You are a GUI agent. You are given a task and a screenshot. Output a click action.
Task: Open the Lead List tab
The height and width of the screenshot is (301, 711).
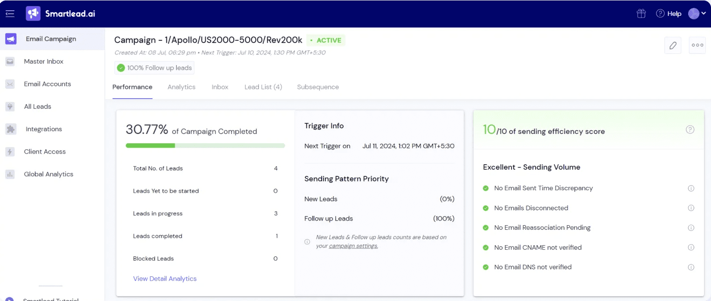pos(262,87)
